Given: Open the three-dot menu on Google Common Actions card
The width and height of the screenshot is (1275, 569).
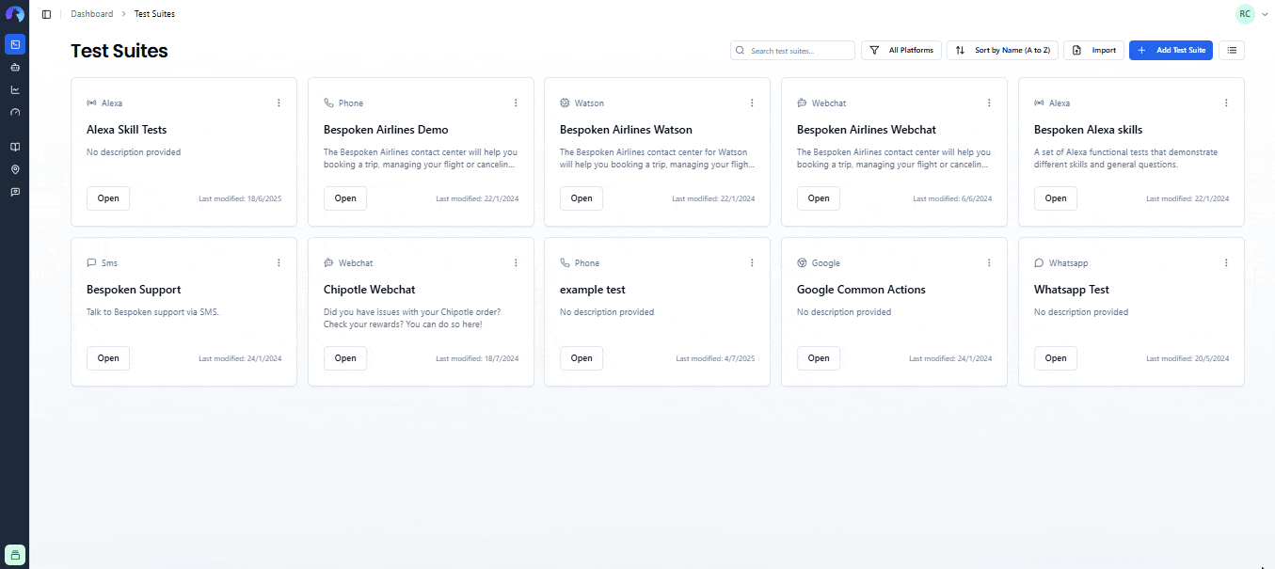Looking at the screenshot, I should (989, 263).
